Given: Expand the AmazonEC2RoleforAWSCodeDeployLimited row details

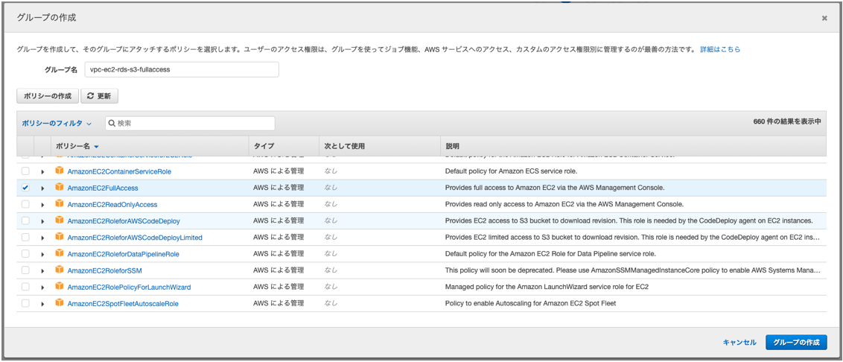Looking at the screenshot, I should (42, 238).
